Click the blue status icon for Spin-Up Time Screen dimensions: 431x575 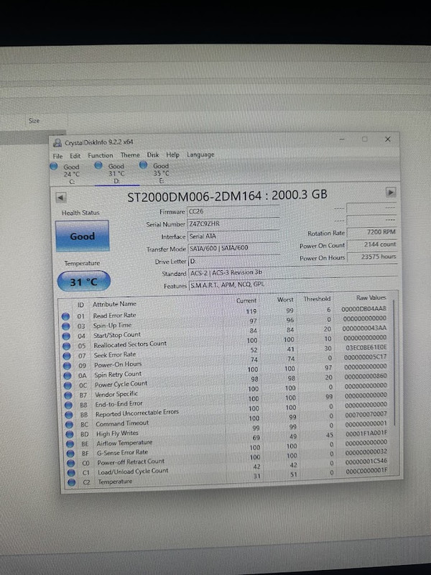(66, 326)
